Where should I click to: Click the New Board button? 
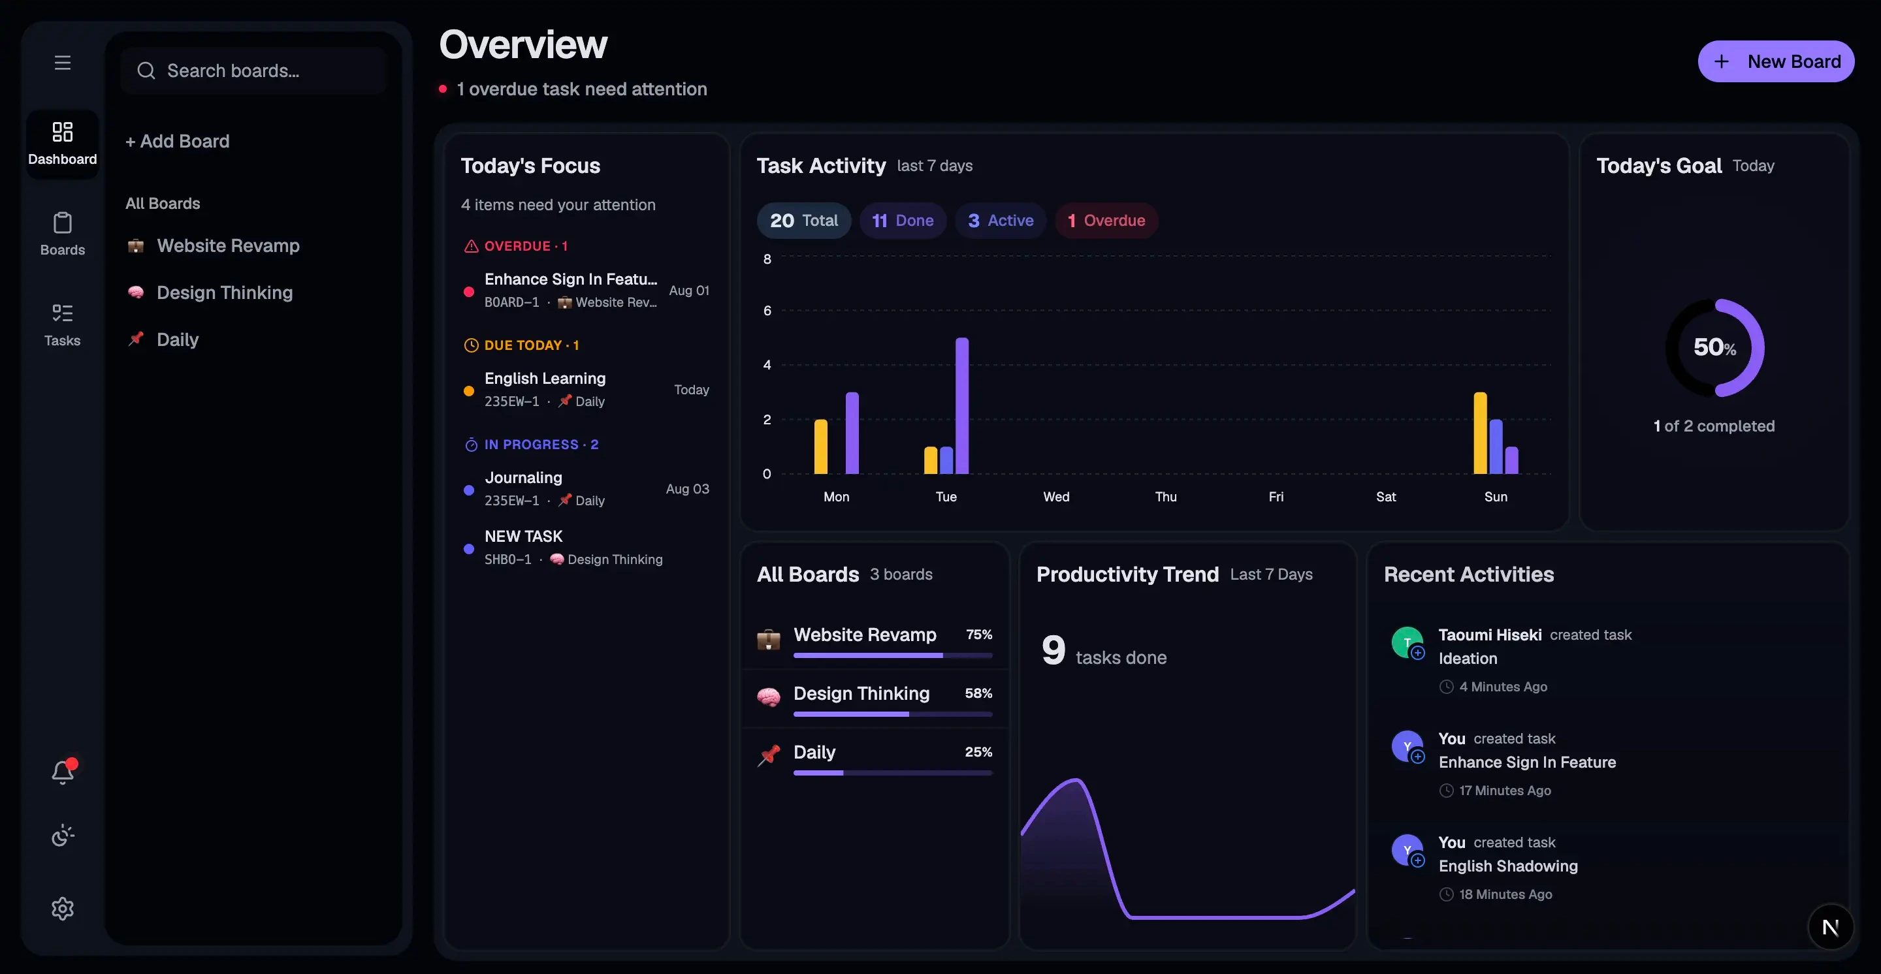point(1776,61)
